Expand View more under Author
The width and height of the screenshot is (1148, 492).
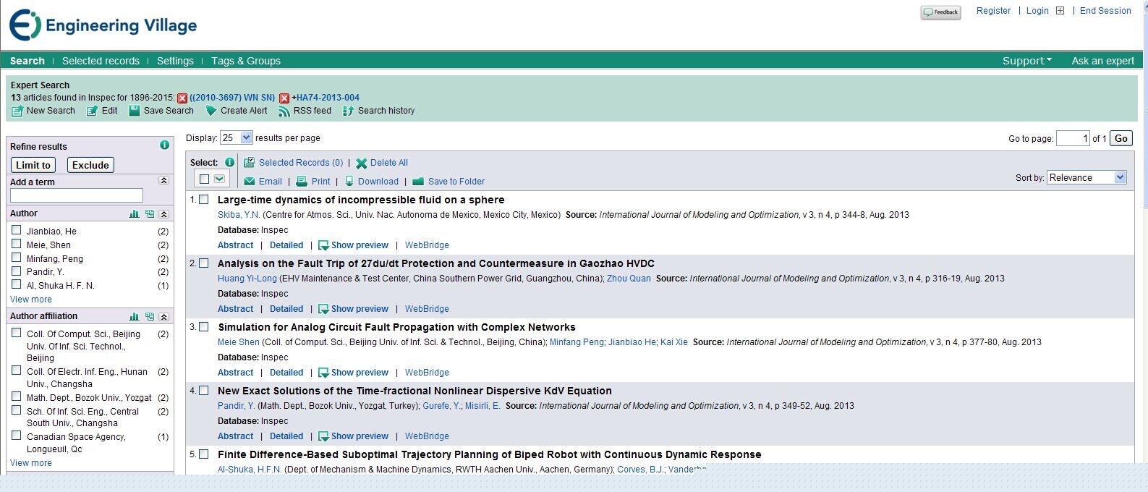coord(31,300)
